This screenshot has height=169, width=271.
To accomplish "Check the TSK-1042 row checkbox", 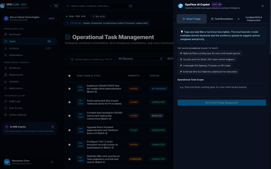I will (x=70, y=130).
